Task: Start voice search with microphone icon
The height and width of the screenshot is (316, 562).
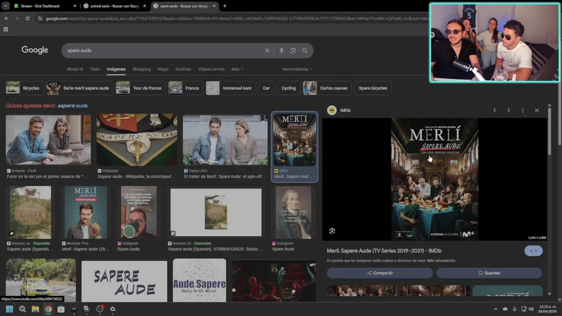Action: coord(281,50)
